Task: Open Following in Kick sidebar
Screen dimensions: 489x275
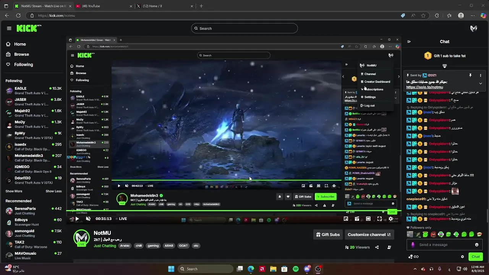Action: pos(19,65)
